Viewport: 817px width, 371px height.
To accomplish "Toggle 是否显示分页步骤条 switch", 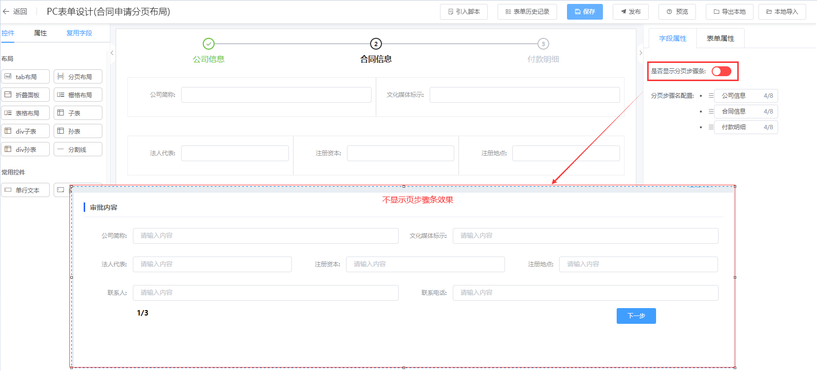I will tap(722, 71).
